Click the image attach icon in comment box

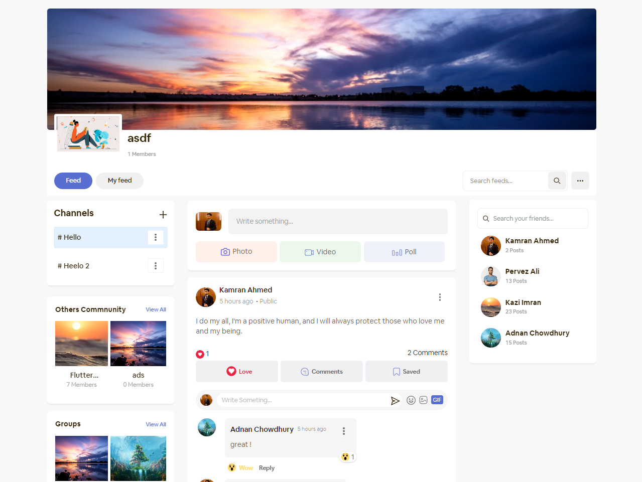(424, 400)
